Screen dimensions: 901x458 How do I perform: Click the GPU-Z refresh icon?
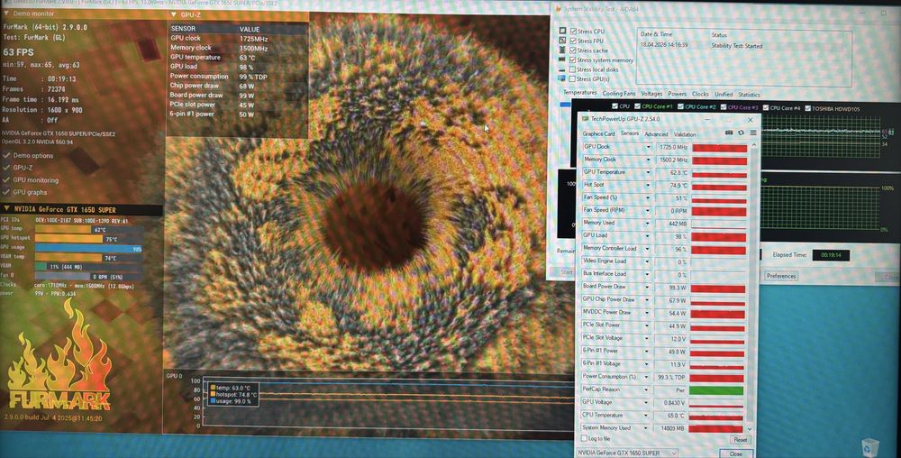tap(741, 133)
